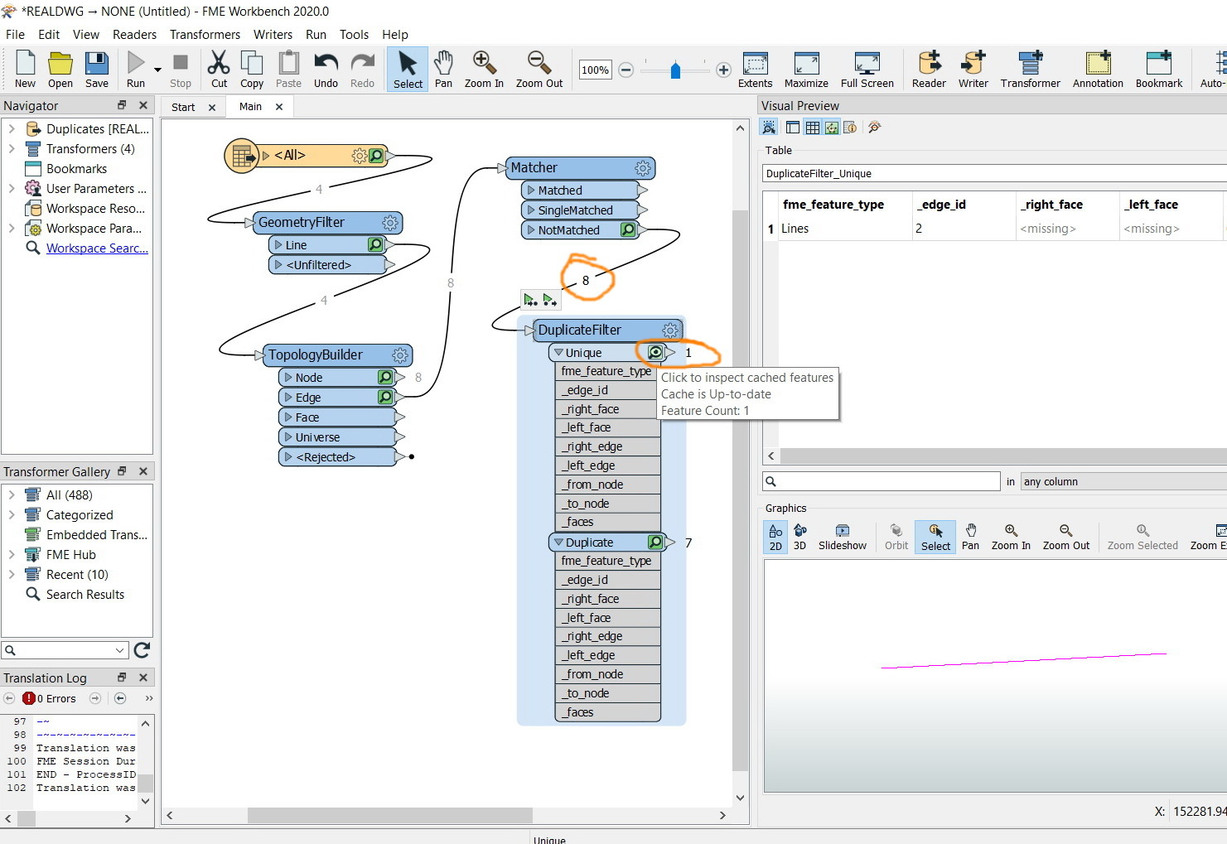Viewport: 1227px width, 844px height.
Task: Click the 0 Errors filter in Translation Log
Action: (50, 699)
